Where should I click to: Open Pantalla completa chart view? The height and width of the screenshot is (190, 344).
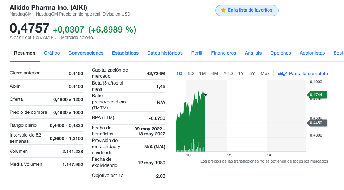pos(303,74)
